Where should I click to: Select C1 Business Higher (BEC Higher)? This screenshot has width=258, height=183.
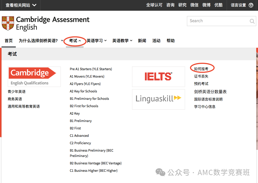click(94, 171)
